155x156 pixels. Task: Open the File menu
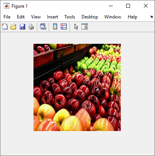click(7, 17)
